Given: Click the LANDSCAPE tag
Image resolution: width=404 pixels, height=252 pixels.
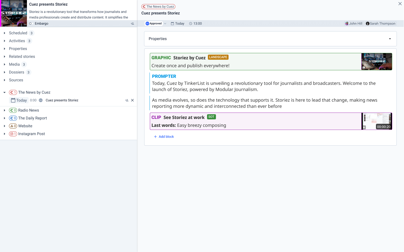Looking at the screenshot, I should tap(218, 57).
